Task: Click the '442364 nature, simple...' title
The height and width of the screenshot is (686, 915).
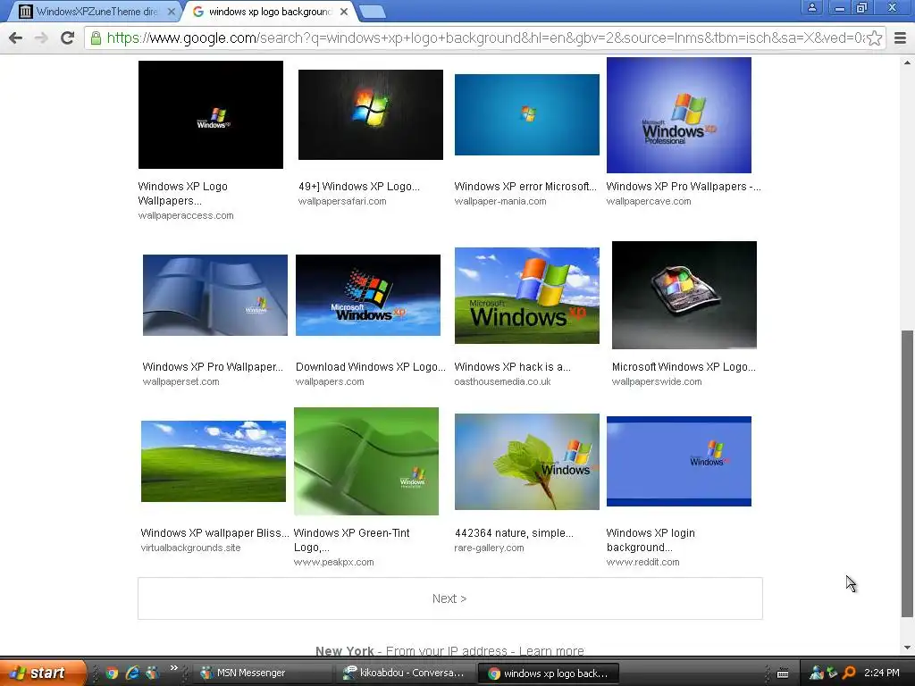Action: [514, 533]
